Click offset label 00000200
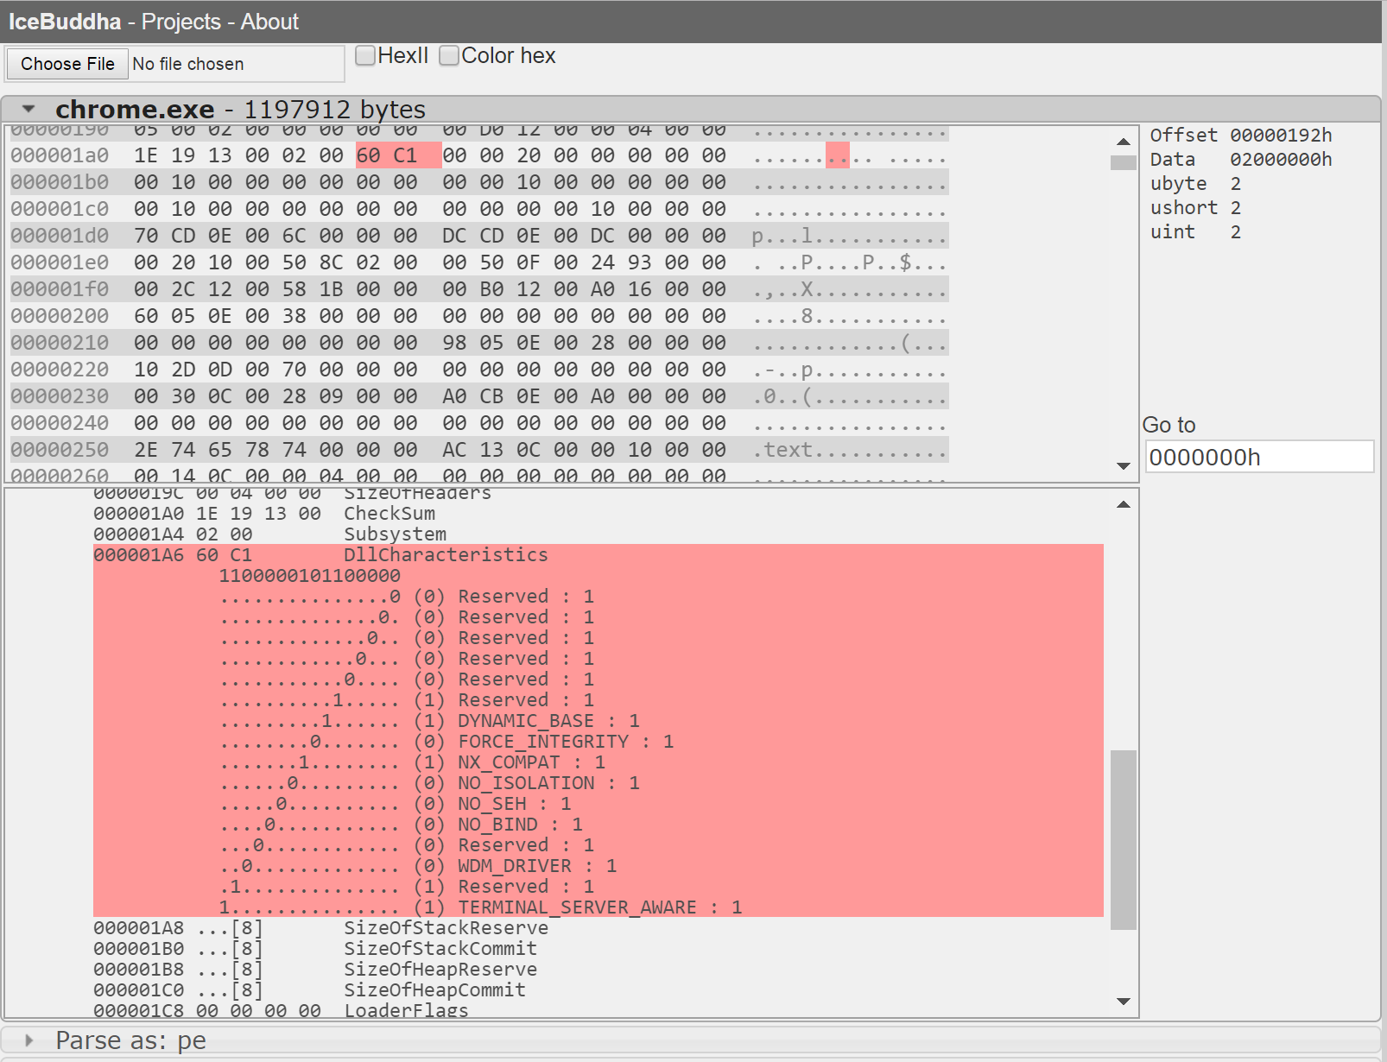1387x1062 pixels. pos(60,316)
